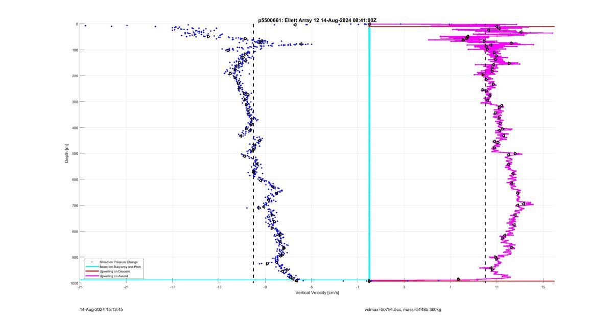613x318 pixels.
Task: Click the depth tick label '300'
Action: tap(74, 102)
